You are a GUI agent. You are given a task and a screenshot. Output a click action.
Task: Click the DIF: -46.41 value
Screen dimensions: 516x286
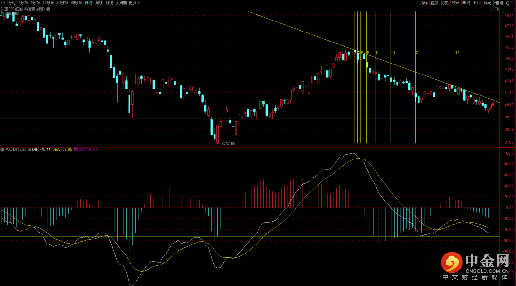[41, 149]
